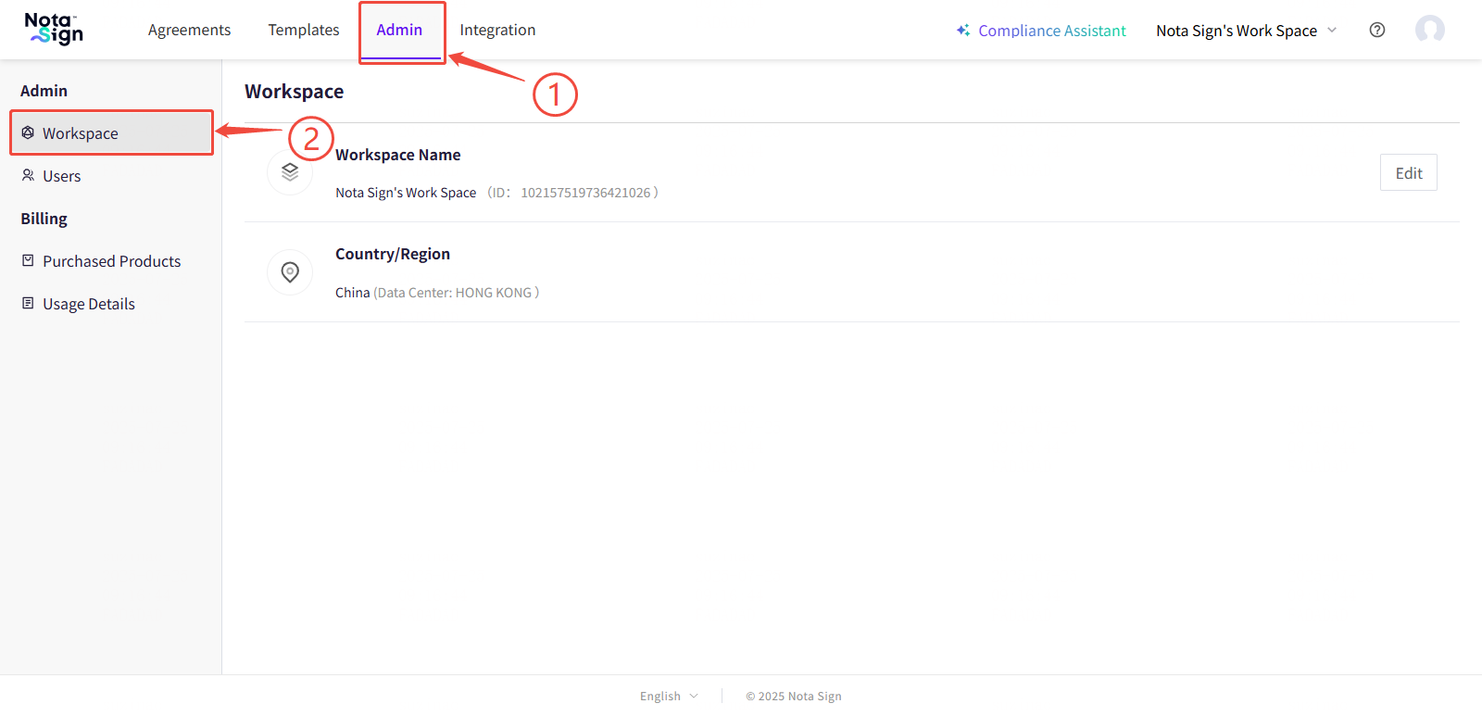Screen dimensions: 1482x716
Task: Open the English language dropdown in footer
Action: click(668, 697)
